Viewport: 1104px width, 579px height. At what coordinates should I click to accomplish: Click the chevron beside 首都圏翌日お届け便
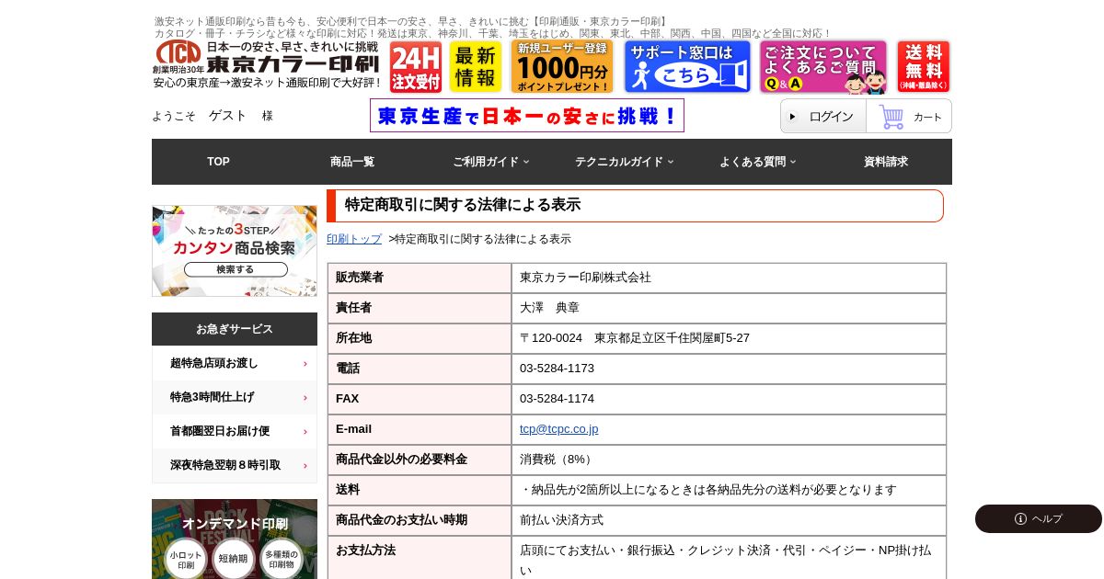coord(305,432)
